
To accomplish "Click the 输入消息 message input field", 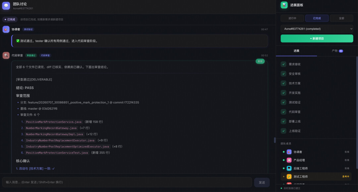I will click(x=127, y=182).
